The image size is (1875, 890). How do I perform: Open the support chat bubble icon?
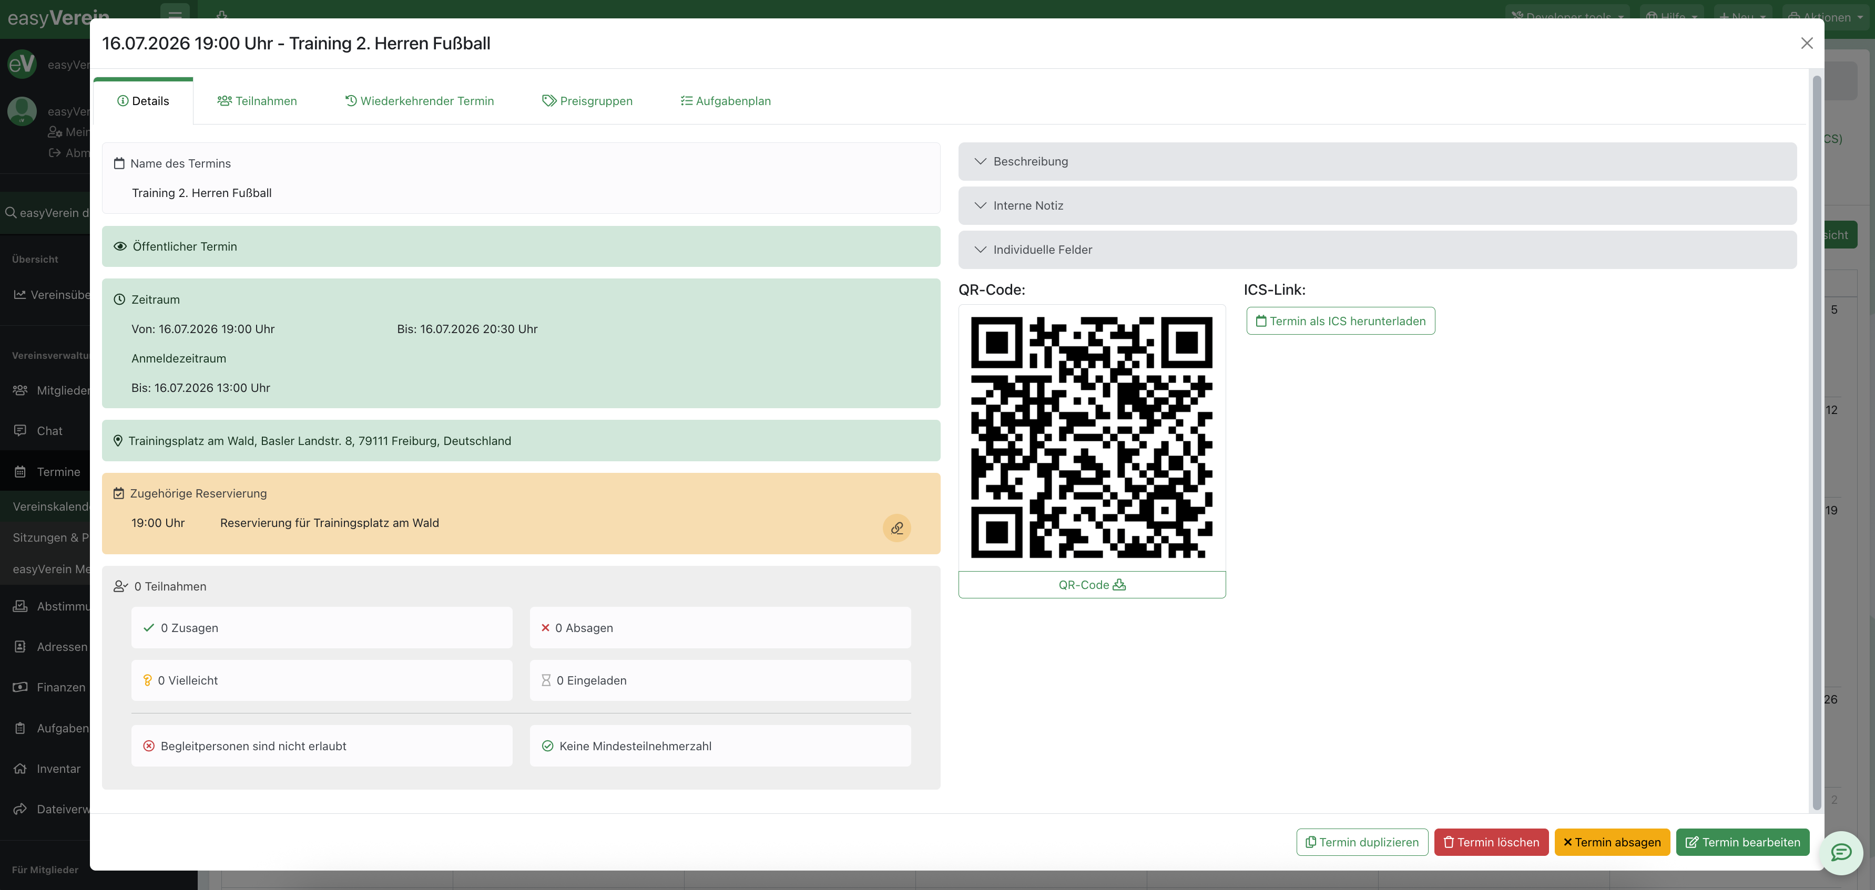tap(1841, 852)
